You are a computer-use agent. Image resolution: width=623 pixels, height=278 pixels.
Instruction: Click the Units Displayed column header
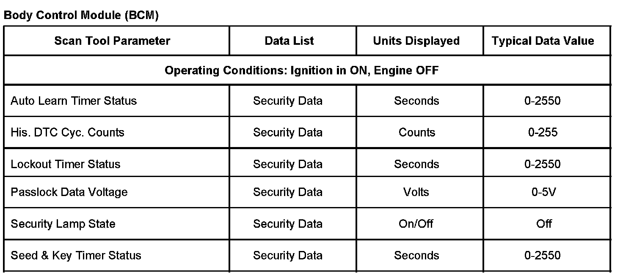coord(416,41)
